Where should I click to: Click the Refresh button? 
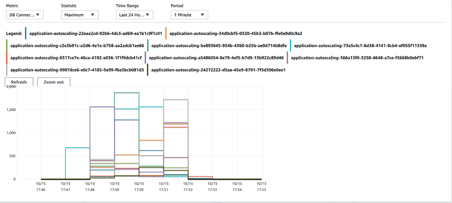coord(19,82)
